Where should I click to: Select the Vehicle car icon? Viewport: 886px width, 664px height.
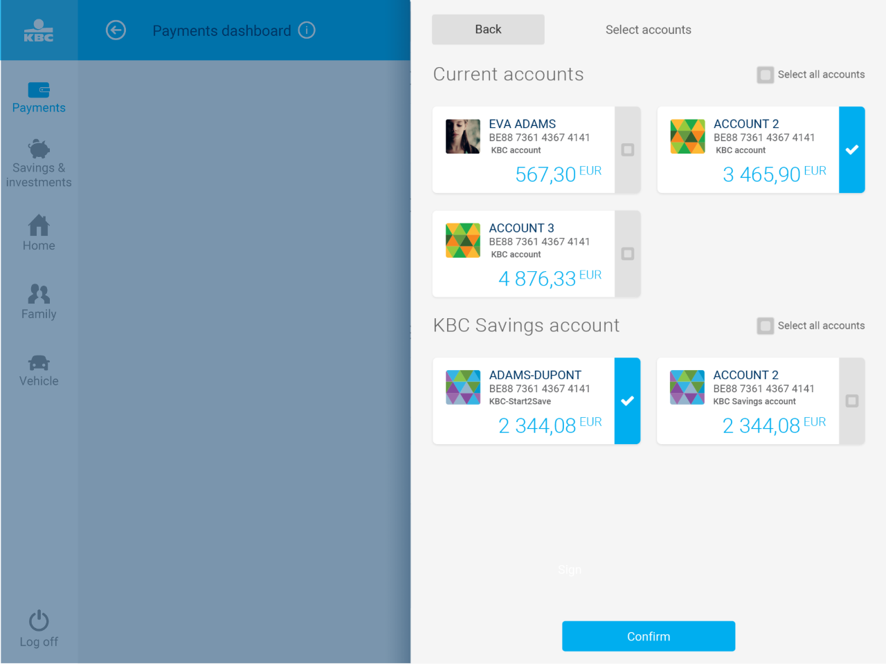pos(39,362)
